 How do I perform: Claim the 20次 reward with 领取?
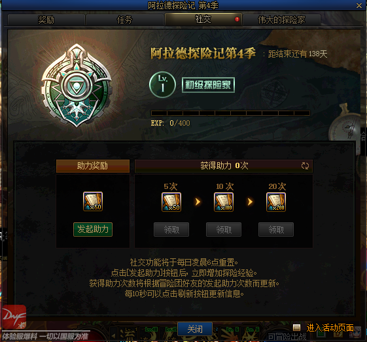click(x=276, y=230)
